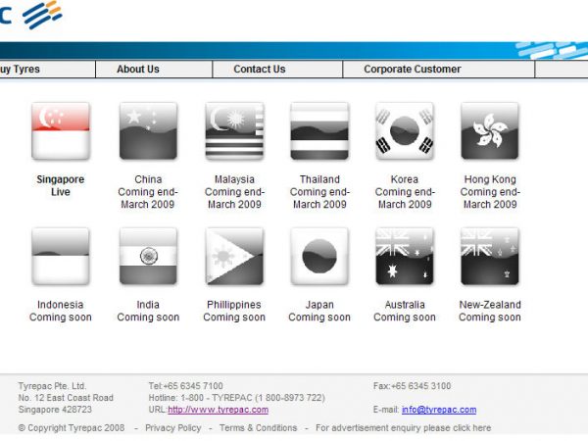Switch to Corporate Customer tab
This screenshot has height=441, width=588.
439,69
